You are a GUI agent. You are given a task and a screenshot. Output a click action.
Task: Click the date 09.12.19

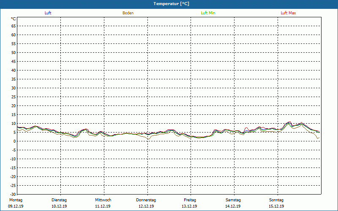16,206
